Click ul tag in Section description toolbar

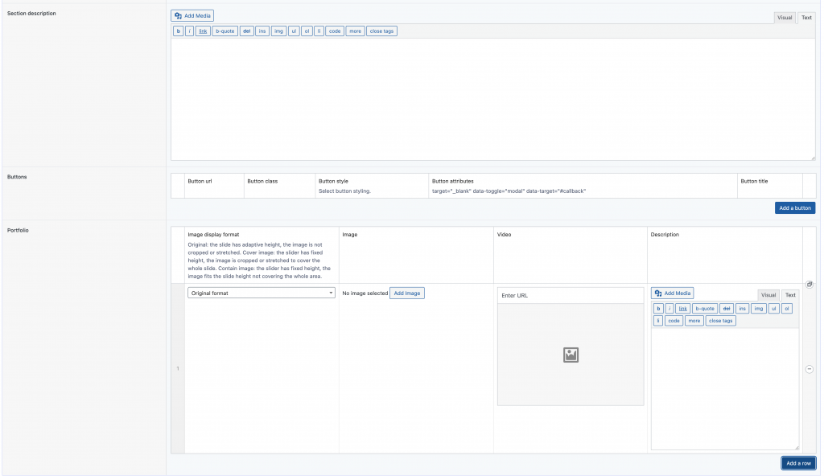pyautogui.click(x=294, y=31)
